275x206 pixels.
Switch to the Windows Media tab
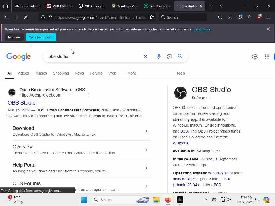tap(125, 6)
